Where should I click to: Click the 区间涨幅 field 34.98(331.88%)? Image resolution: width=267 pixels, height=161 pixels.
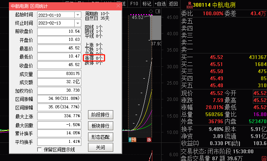59,99
